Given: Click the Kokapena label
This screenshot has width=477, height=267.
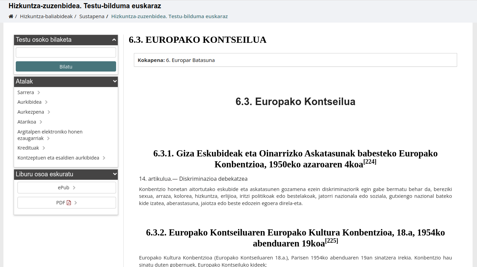Looking at the screenshot, I should (x=151, y=60).
